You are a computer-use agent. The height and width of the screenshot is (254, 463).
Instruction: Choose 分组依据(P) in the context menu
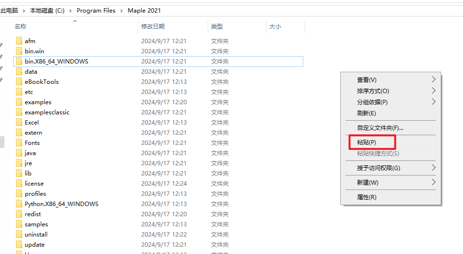click(x=391, y=102)
